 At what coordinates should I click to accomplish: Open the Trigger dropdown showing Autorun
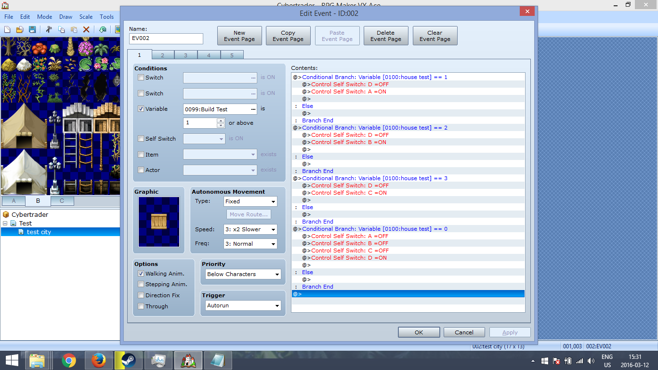click(x=243, y=305)
